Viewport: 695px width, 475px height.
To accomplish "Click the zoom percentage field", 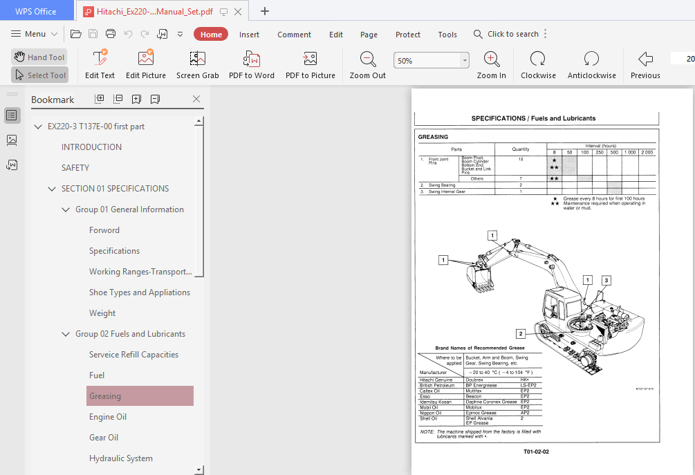I will pos(427,61).
